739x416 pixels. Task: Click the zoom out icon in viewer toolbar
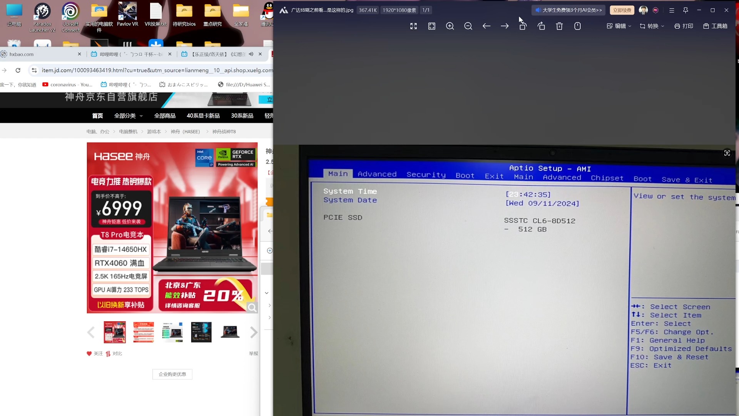tap(468, 26)
